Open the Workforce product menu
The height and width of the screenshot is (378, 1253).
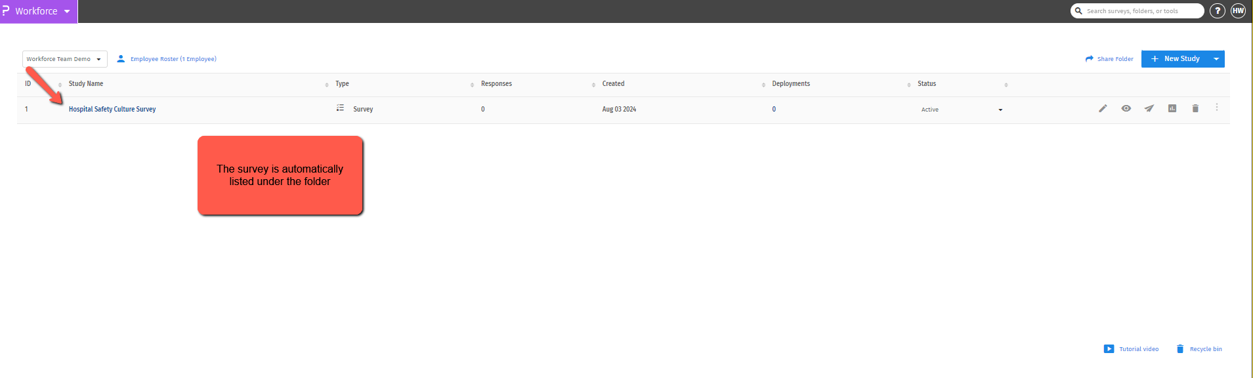click(x=38, y=11)
